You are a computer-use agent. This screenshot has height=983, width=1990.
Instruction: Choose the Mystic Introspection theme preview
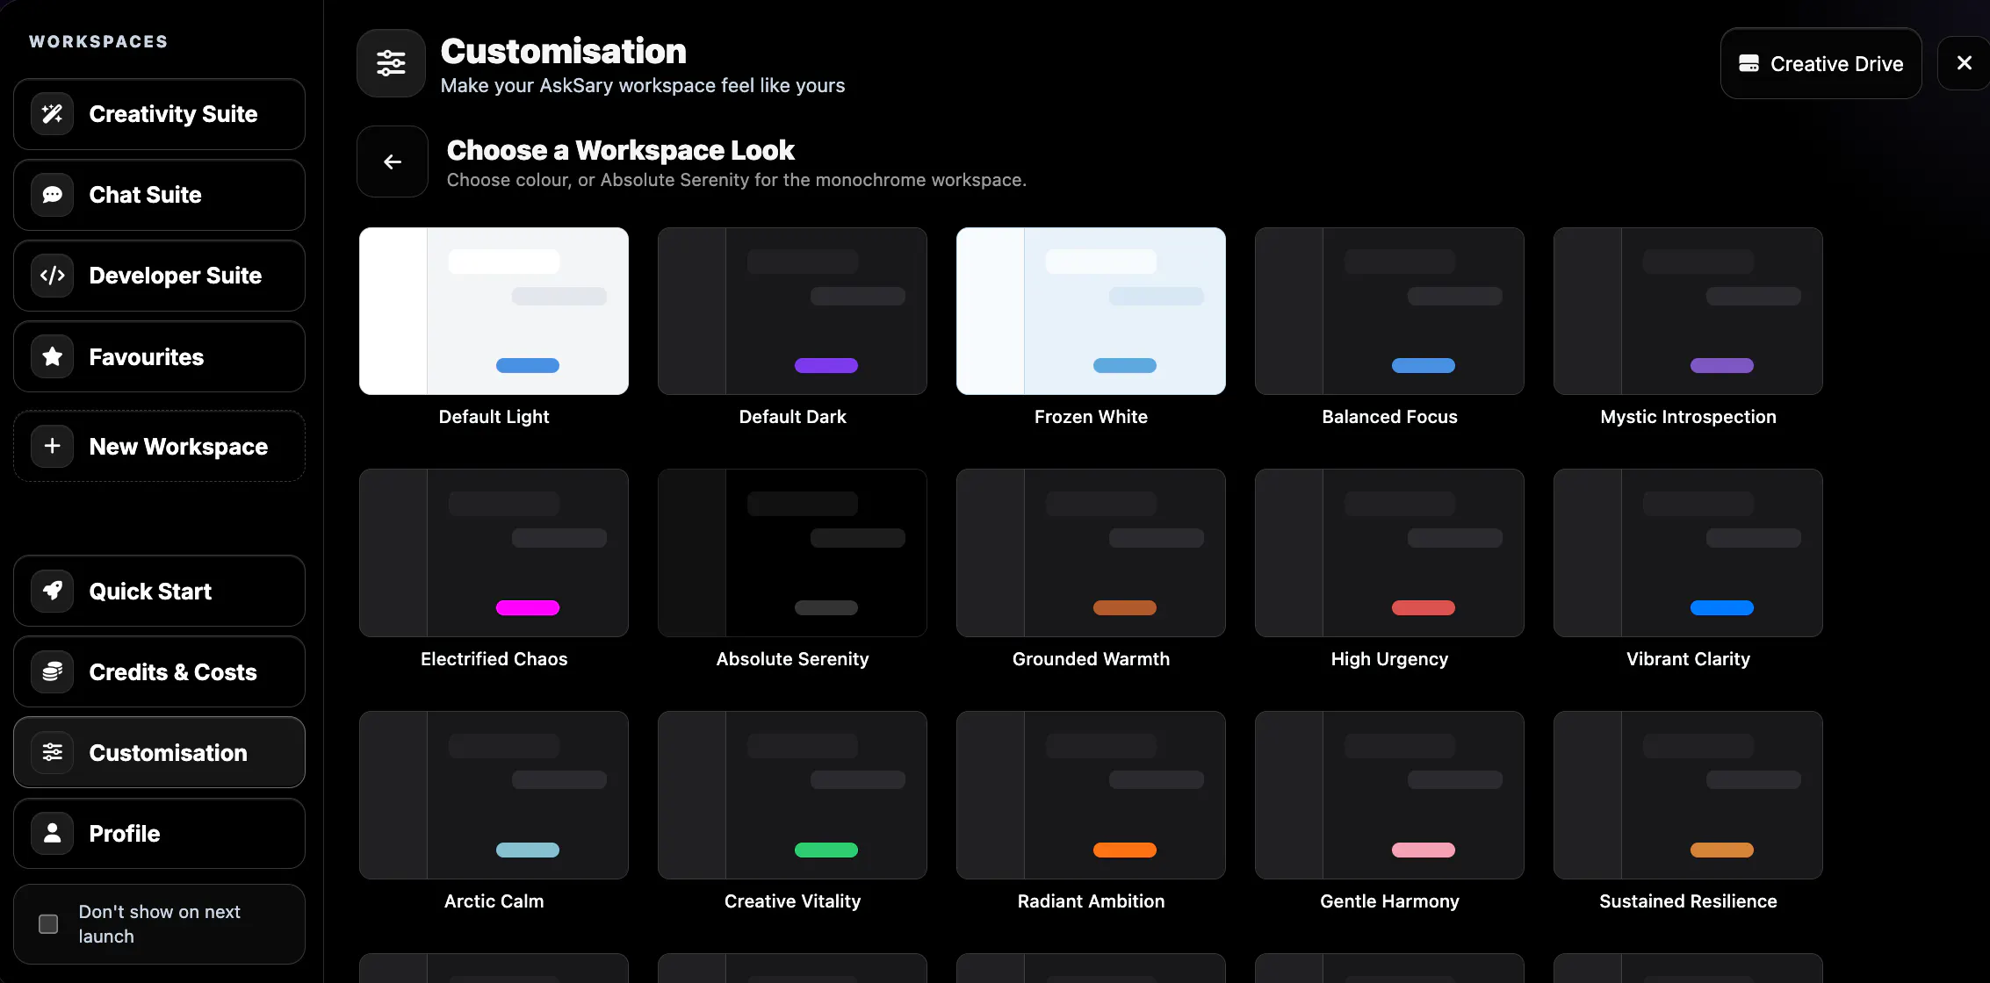pyautogui.click(x=1688, y=311)
